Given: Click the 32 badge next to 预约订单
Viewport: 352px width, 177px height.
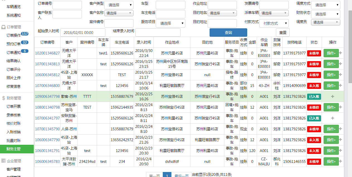Looking at the screenshot, I should [25, 43].
